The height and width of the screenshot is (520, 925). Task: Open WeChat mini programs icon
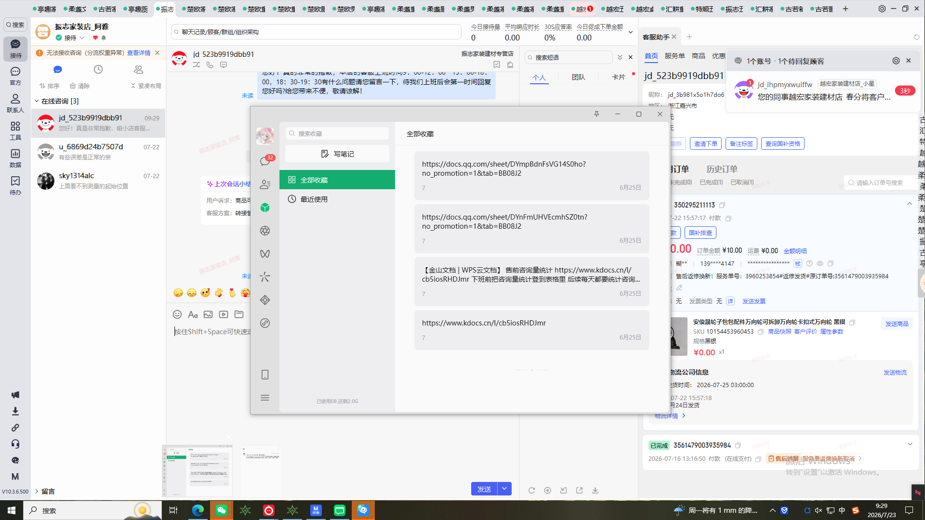click(x=265, y=323)
